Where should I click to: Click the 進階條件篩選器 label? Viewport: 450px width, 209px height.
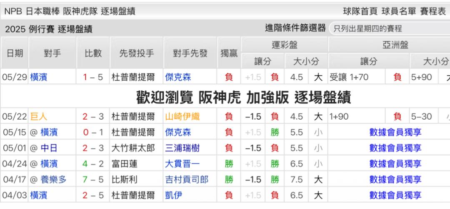(295, 28)
